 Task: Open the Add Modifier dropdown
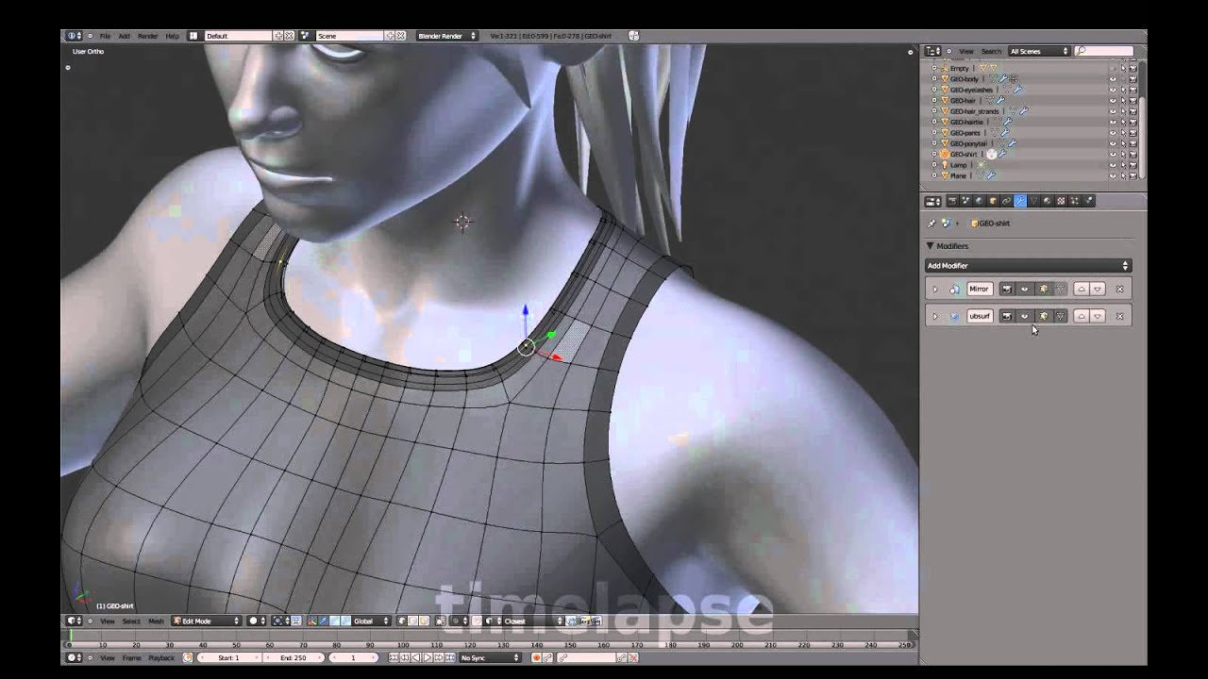click(1029, 266)
